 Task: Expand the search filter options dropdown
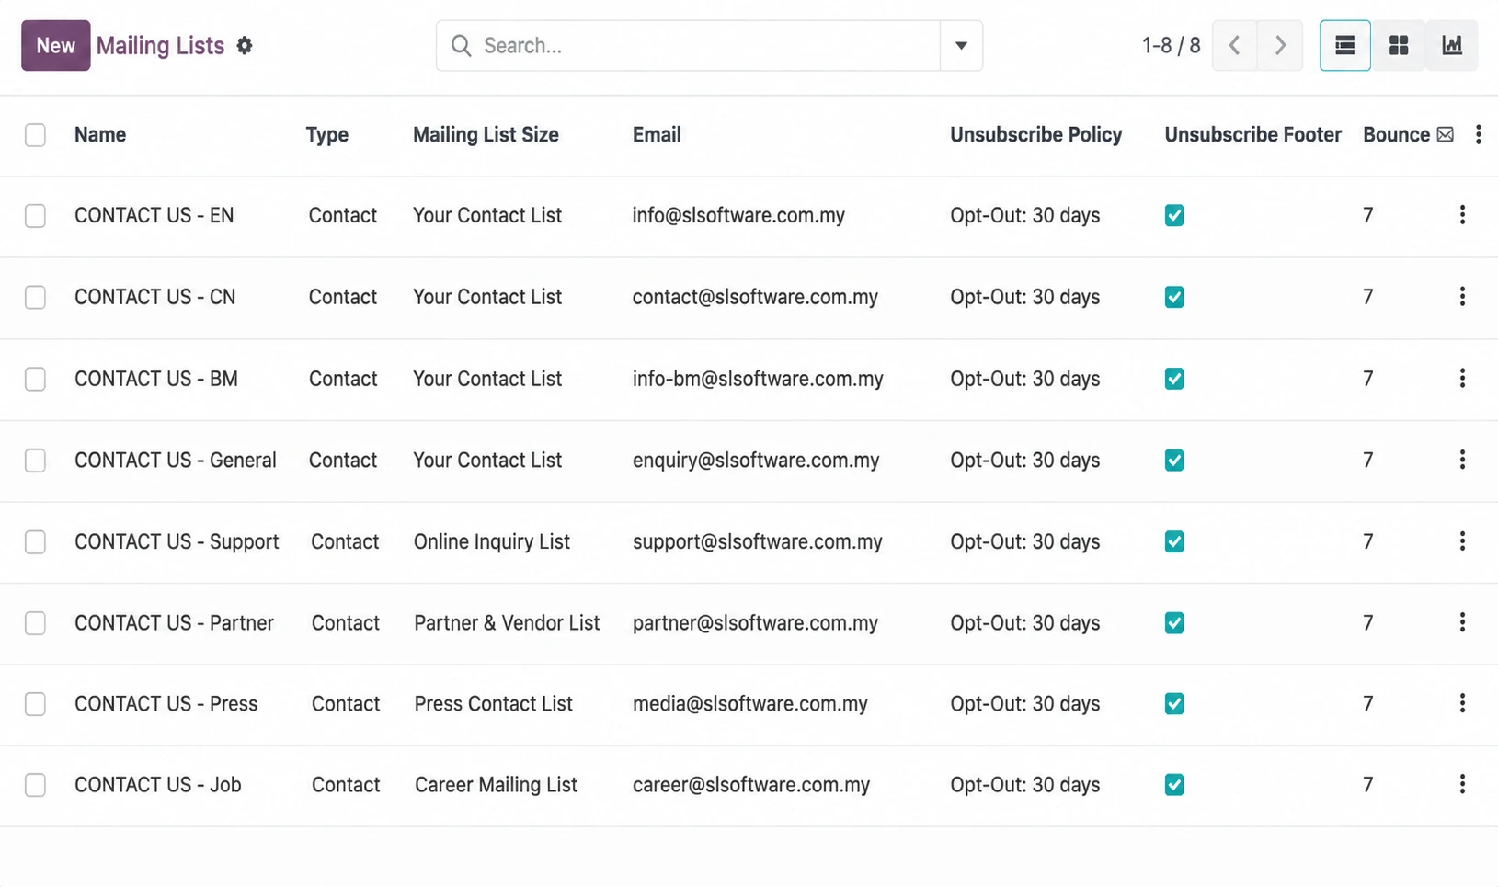point(961,45)
